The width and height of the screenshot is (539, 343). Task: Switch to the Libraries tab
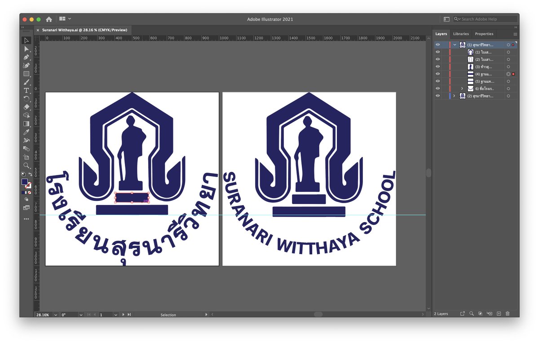[461, 34]
